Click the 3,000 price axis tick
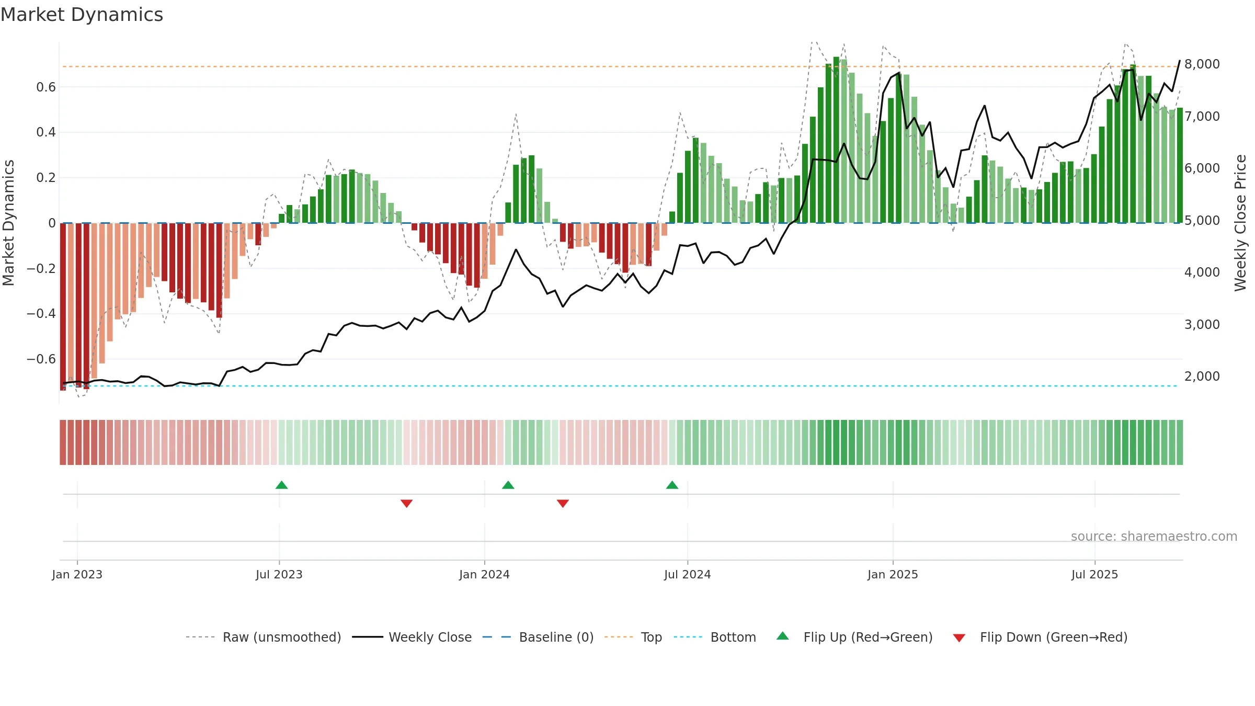 click(x=1202, y=324)
